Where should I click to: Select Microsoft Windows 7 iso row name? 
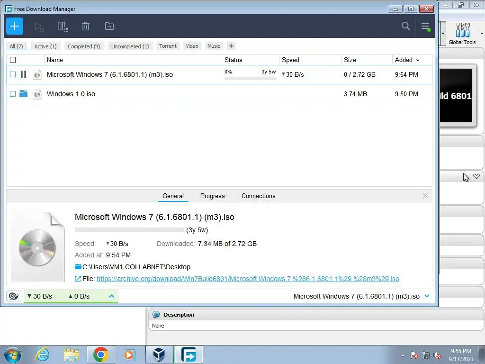(110, 74)
